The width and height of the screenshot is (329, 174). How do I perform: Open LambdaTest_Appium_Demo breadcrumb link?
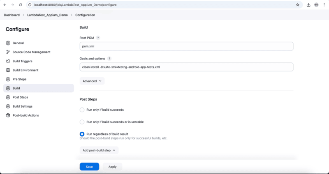[47, 15]
